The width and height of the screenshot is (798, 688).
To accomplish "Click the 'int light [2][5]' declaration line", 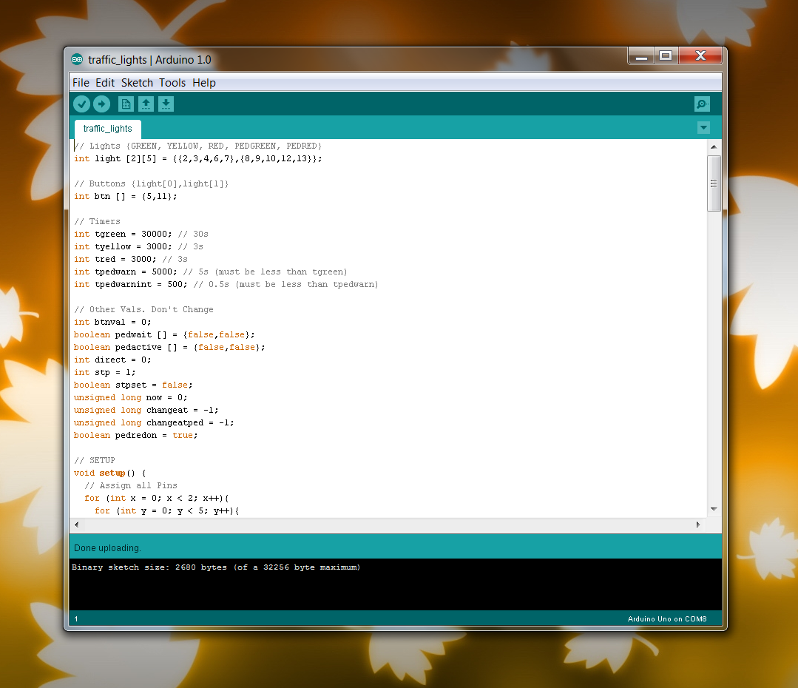I will tap(198, 158).
